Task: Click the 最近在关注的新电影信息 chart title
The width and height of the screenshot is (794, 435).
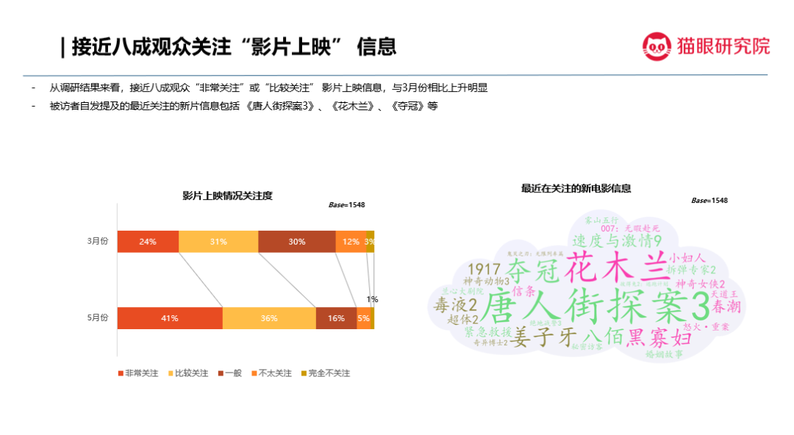Action: [x=576, y=189]
